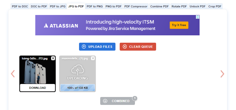This screenshot has height=110, width=236.
Task: Click the combined file count badge
Action: [x=135, y=98]
